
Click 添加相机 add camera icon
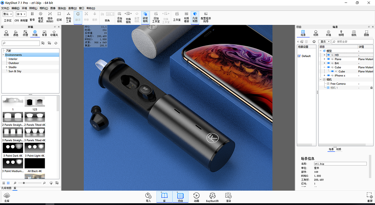point(120,17)
